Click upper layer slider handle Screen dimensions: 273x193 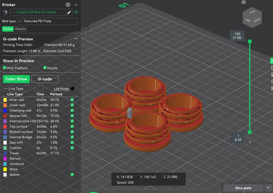[x=250, y=41]
